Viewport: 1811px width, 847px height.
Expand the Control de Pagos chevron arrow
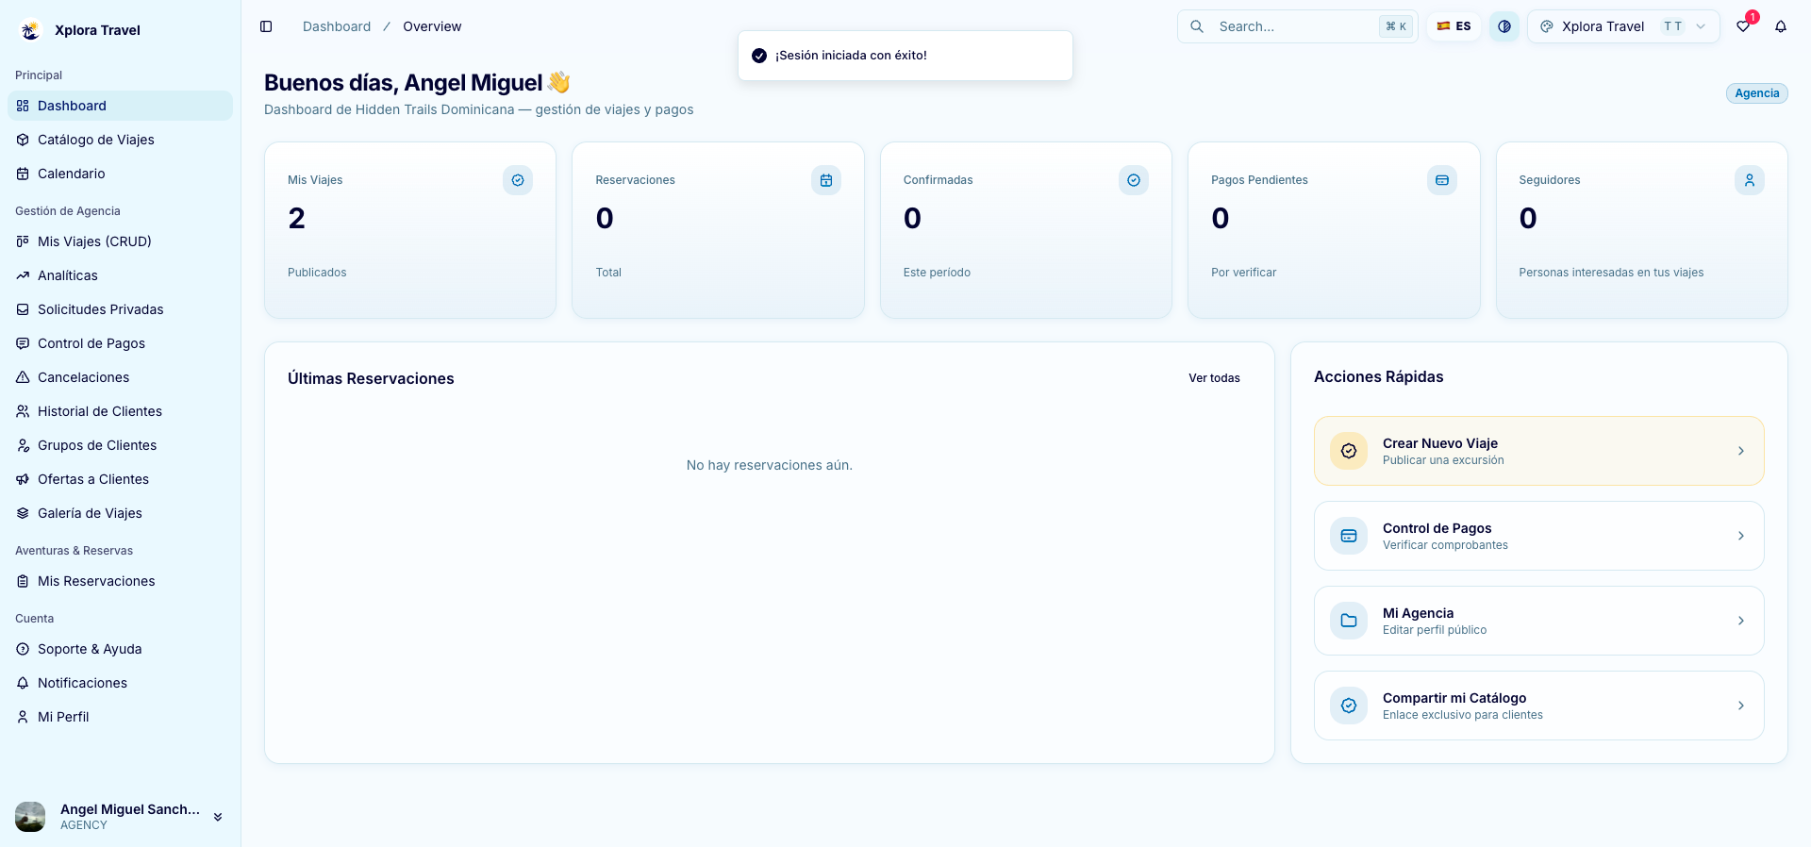[1741, 536]
